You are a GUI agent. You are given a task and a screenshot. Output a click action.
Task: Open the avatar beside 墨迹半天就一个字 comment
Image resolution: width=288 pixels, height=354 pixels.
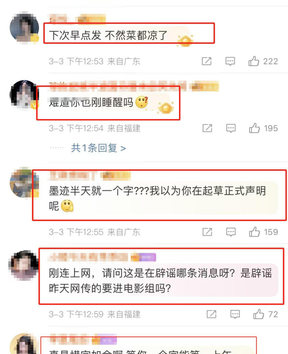(x=24, y=183)
